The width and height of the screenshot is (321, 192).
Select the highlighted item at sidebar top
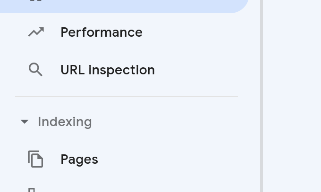pyautogui.click(x=123, y=5)
